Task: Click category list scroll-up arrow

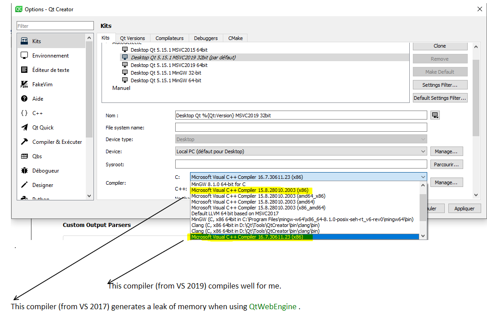Action: [x=89, y=38]
